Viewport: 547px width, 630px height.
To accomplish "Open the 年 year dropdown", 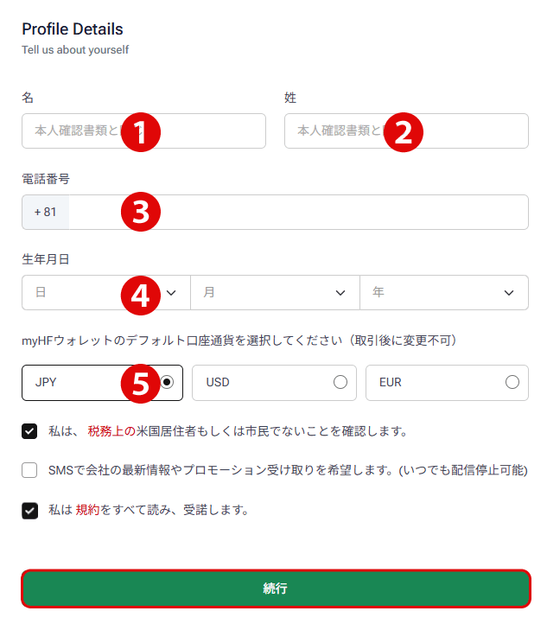I will tap(443, 293).
